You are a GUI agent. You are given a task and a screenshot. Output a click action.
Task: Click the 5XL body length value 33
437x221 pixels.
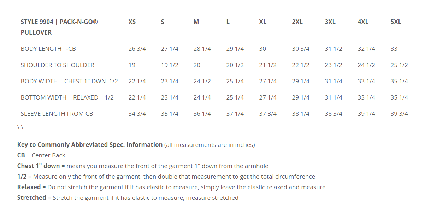coord(394,49)
